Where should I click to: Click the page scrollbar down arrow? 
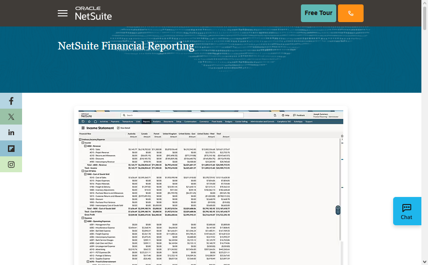(x=424, y=262)
